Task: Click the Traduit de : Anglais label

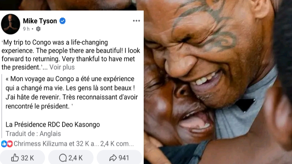Action: [x=33, y=134]
